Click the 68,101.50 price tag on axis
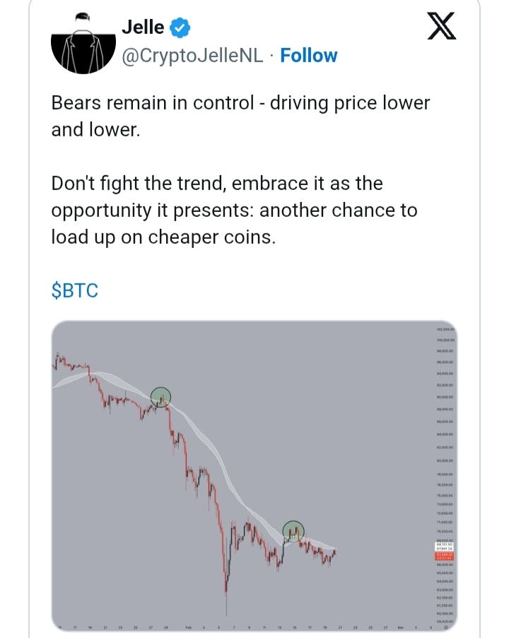 pyautogui.click(x=445, y=544)
